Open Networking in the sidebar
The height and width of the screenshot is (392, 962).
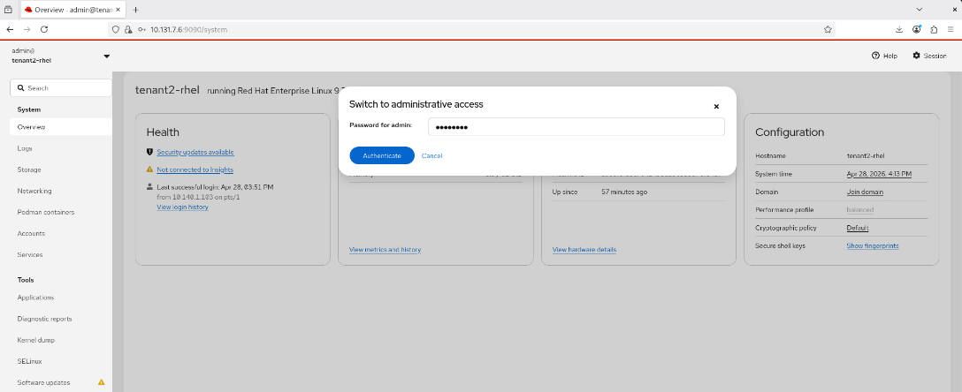click(x=34, y=191)
